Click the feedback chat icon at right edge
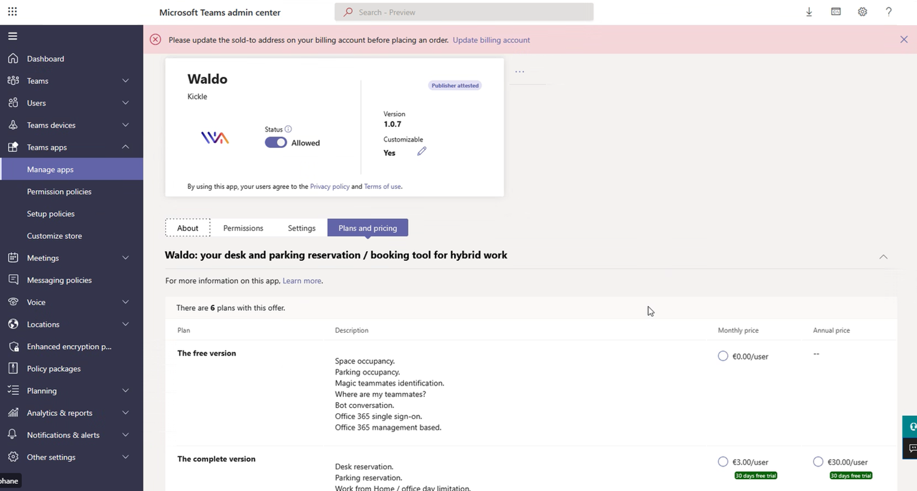This screenshot has height=491, width=917. point(911,448)
